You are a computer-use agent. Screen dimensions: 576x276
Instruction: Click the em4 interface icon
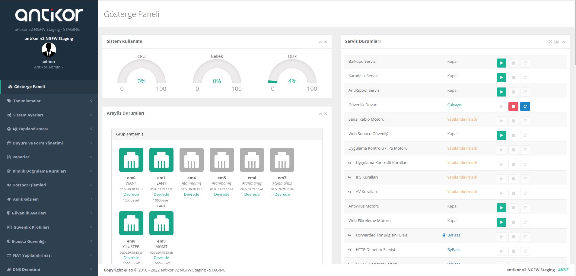tap(192, 160)
